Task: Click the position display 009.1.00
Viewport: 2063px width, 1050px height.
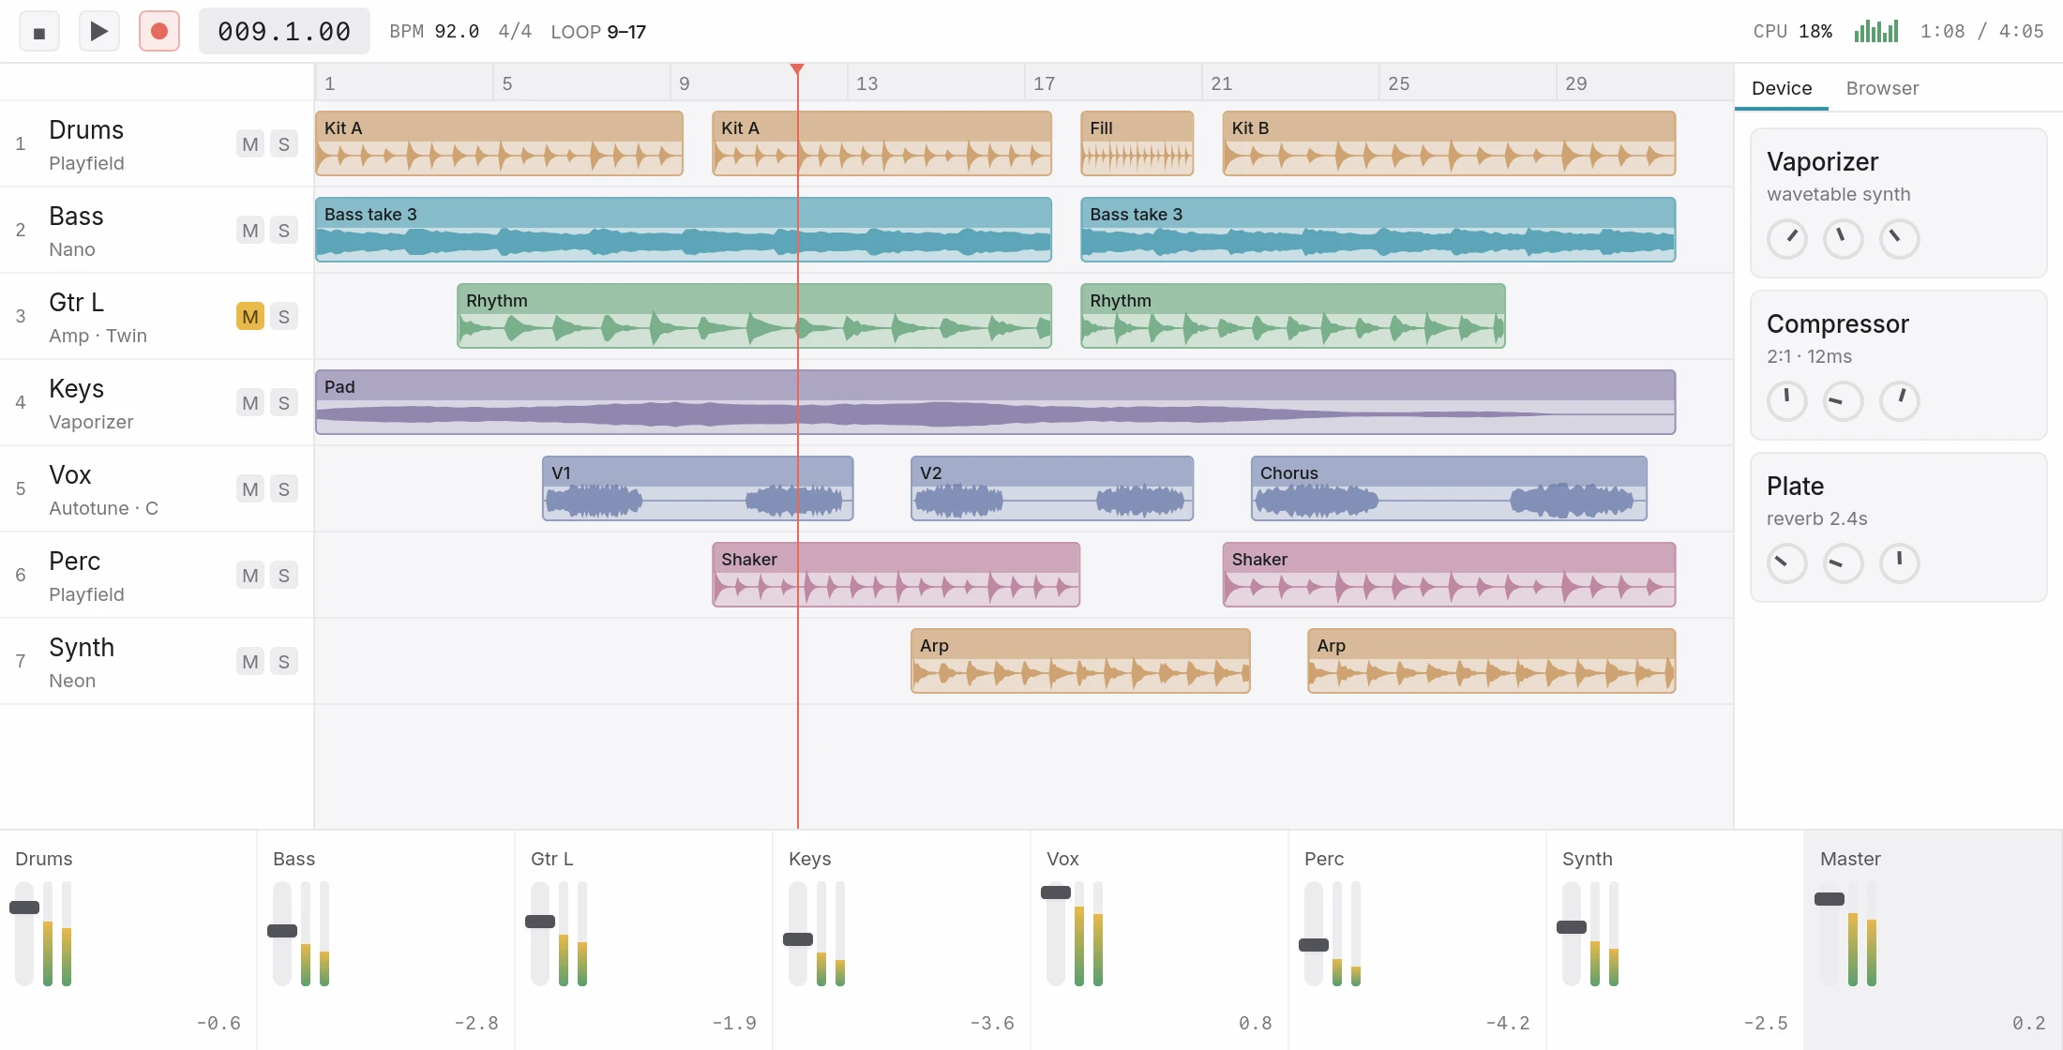Action: tap(284, 32)
